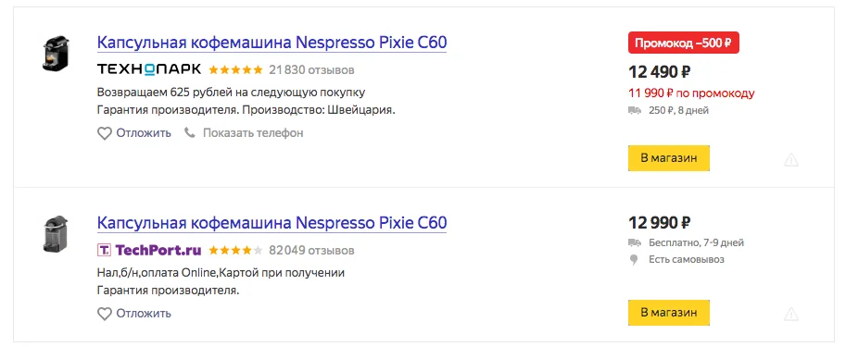Image resolution: width=846 pixels, height=347 pixels.
Task: Open the 82 049 отзывов reviews link
Action: tap(312, 251)
